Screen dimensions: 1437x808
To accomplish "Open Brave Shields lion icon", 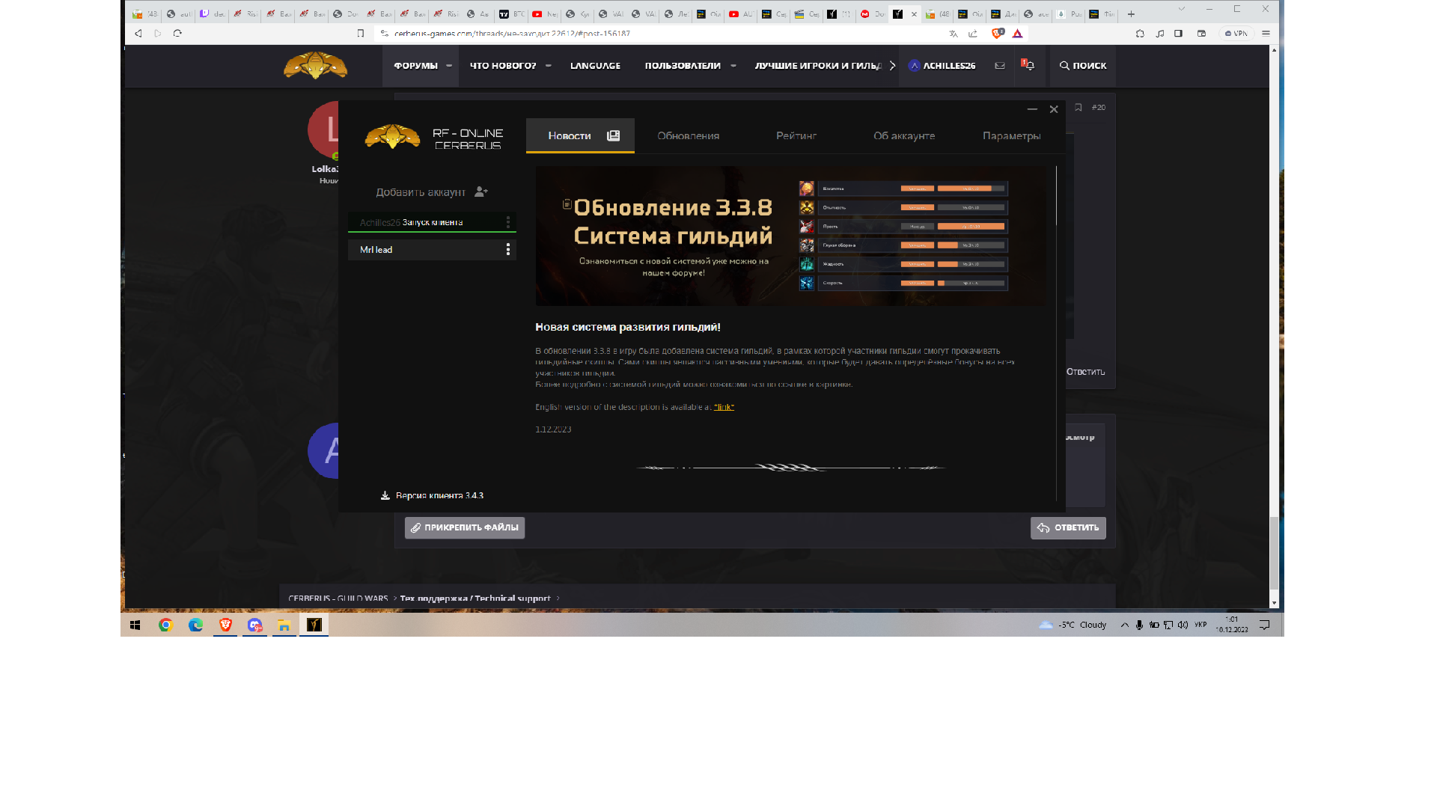I will click(998, 34).
